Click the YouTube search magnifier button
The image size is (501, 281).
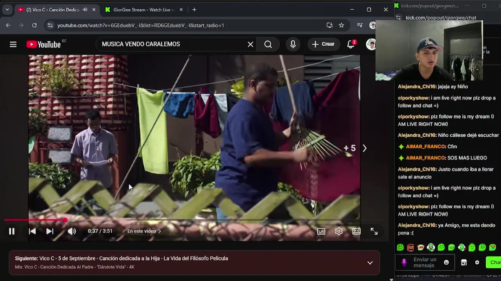click(x=268, y=44)
